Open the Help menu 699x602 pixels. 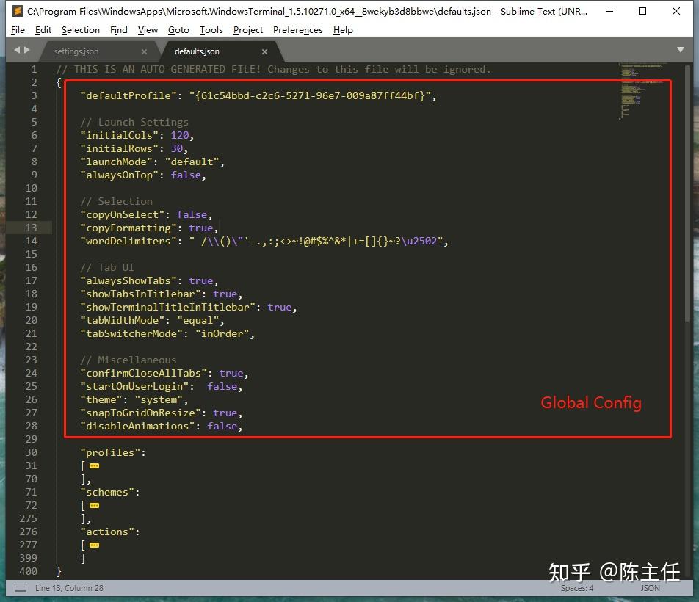click(x=343, y=30)
